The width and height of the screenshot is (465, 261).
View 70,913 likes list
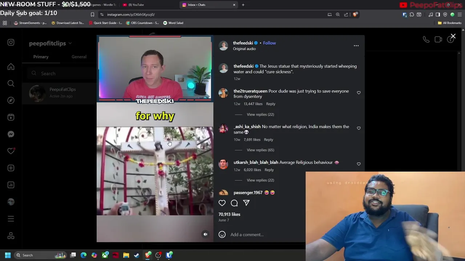229,214
